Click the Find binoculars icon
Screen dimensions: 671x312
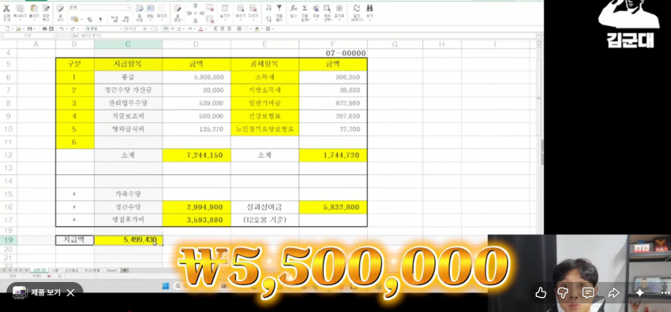(369, 8)
